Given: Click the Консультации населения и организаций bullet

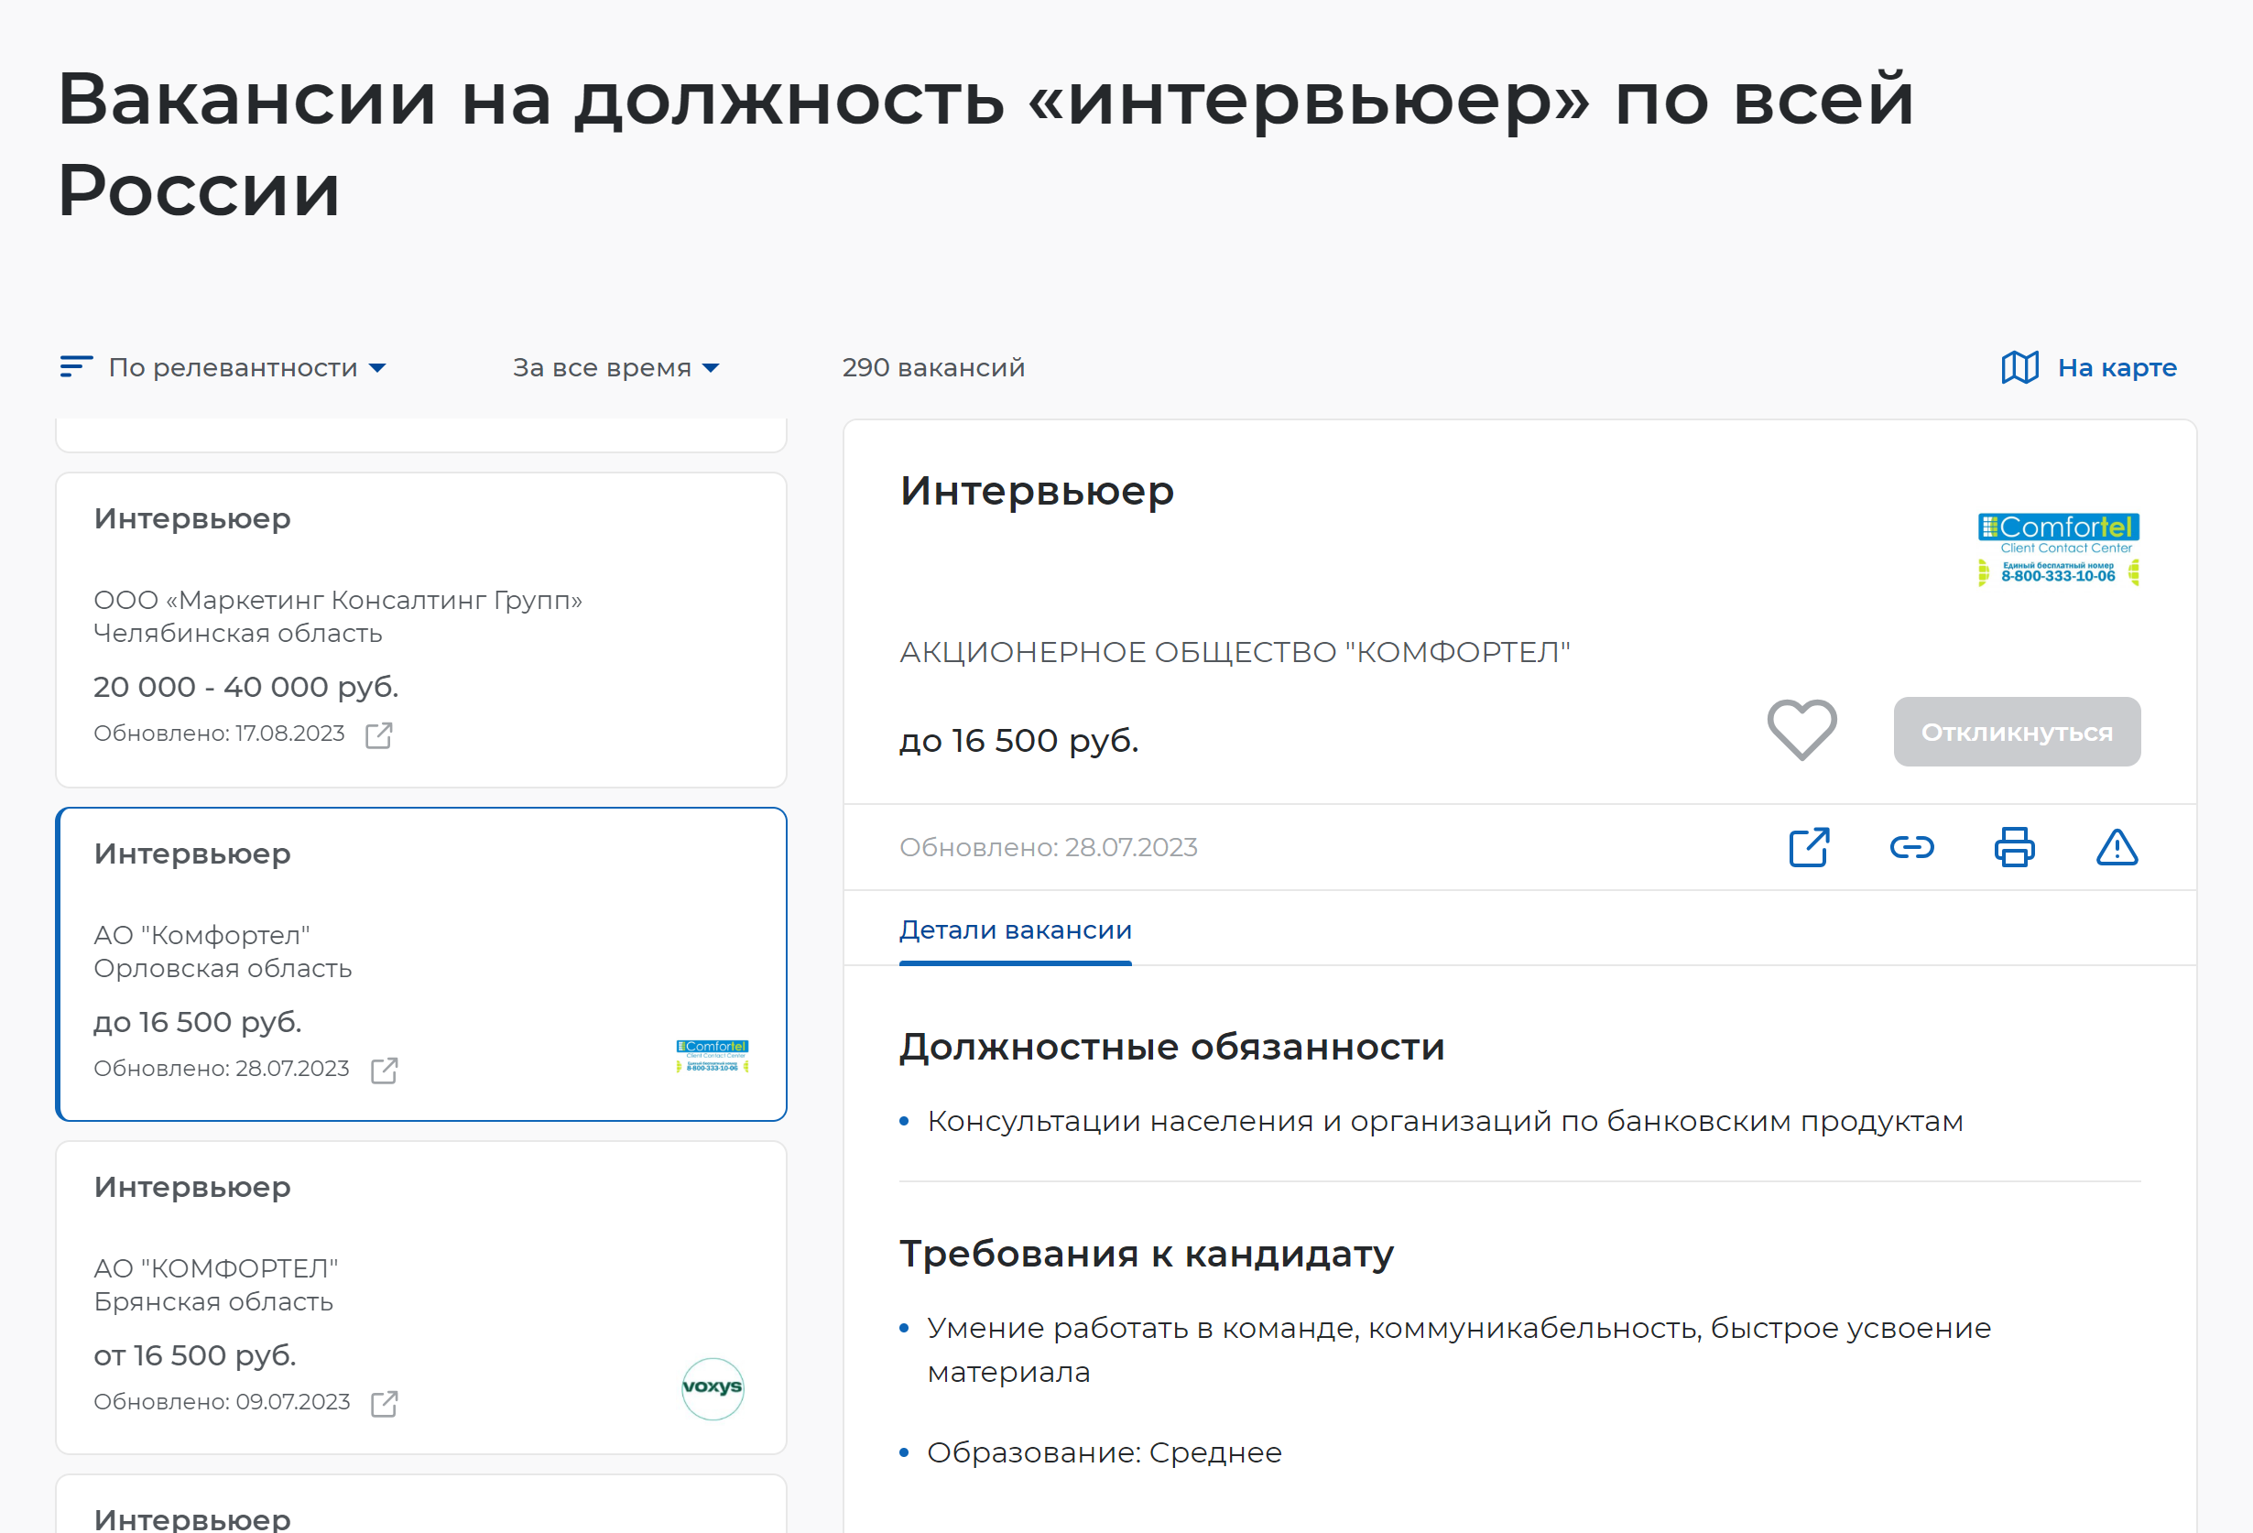Looking at the screenshot, I should [1444, 1122].
